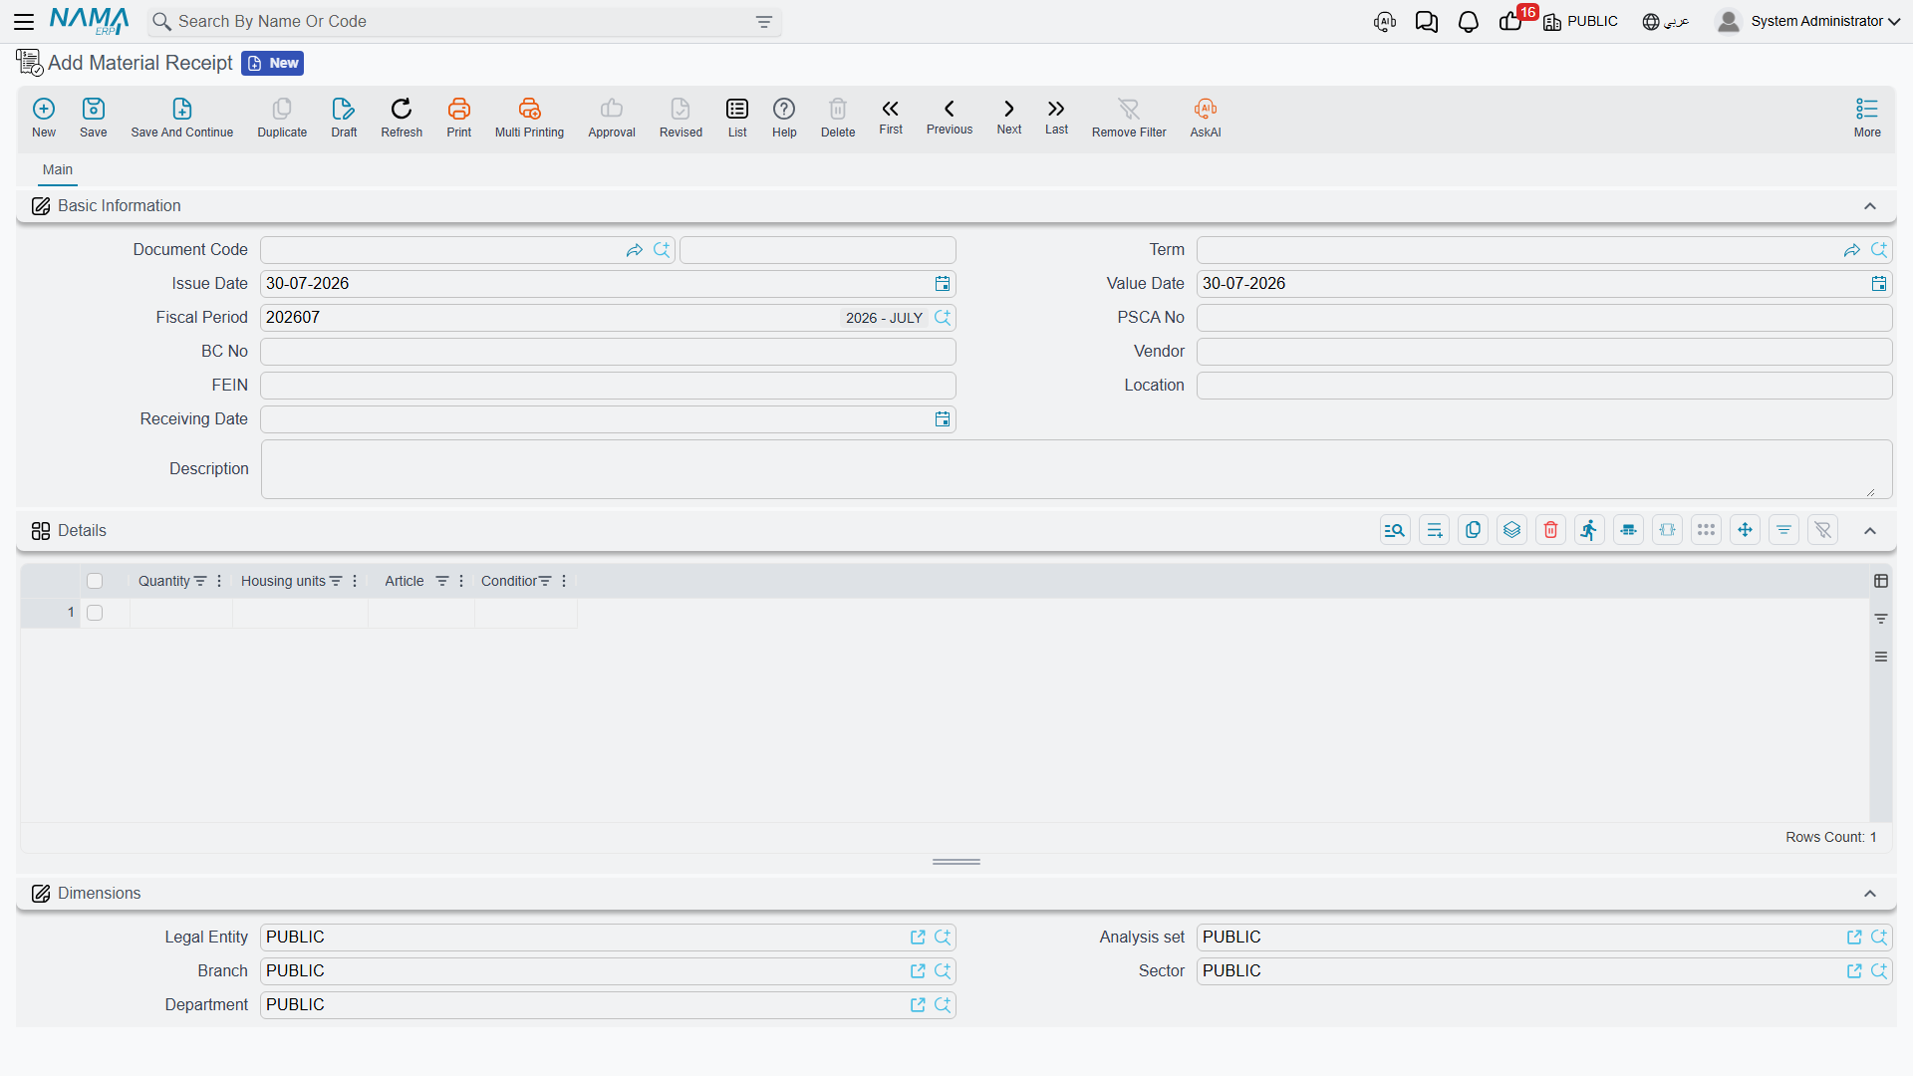Open Value Date calendar picker
The width and height of the screenshot is (1913, 1076).
click(1879, 284)
